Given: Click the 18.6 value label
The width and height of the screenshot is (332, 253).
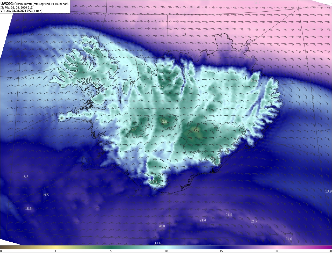Looking at the screenshot, I should [x=28, y=209].
